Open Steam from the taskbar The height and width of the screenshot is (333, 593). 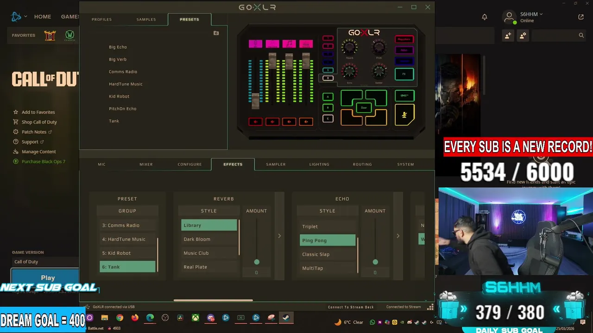[286, 318]
